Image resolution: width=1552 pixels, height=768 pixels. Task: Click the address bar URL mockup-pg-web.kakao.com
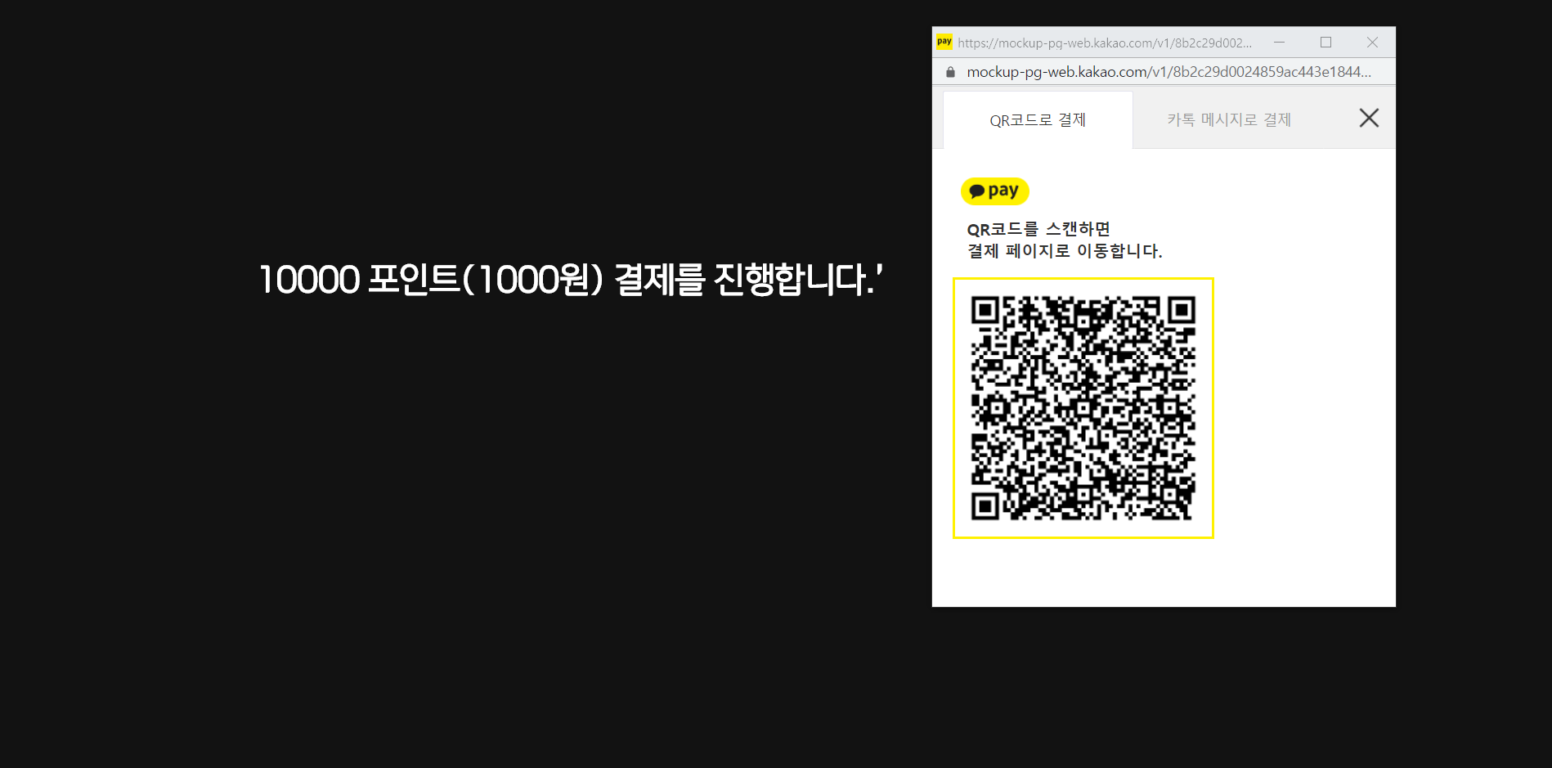point(1168,72)
